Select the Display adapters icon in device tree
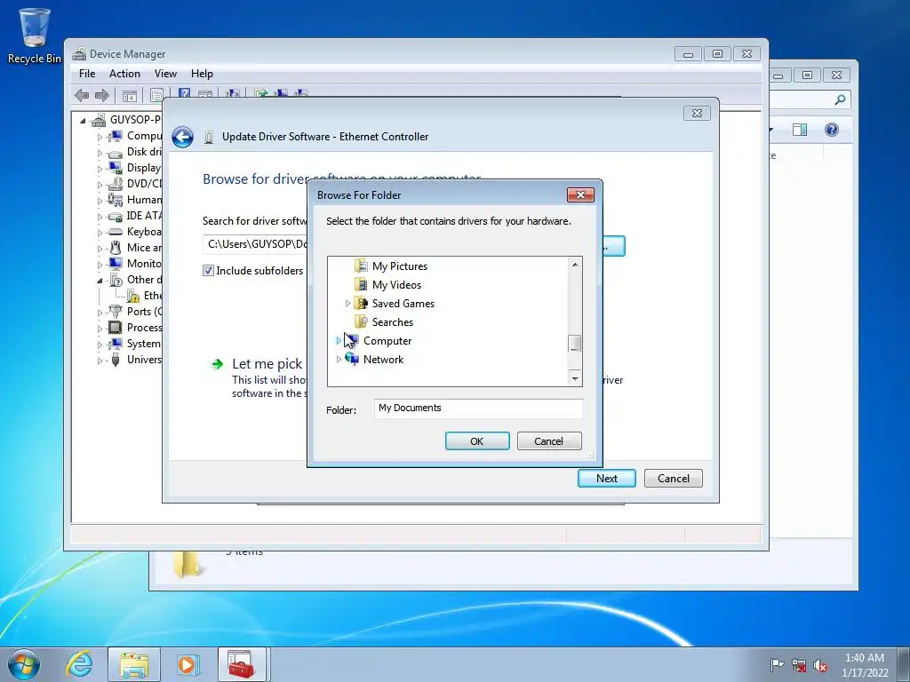This screenshot has height=682, width=910. pyautogui.click(x=116, y=168)
